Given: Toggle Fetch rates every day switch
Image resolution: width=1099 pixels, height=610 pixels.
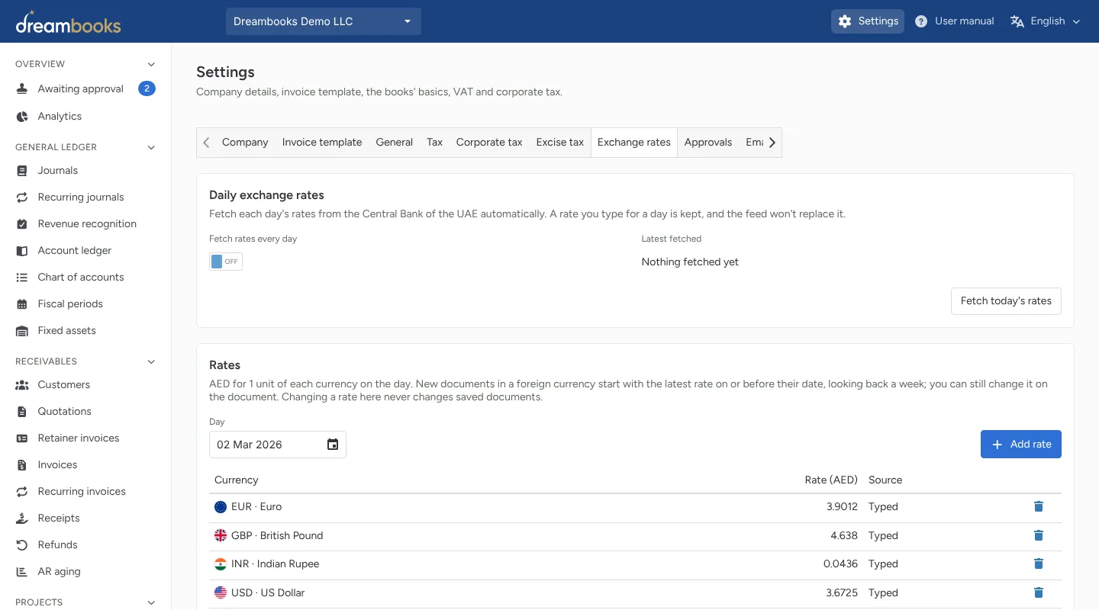Looking at the screenshot, I should click(226, 262).
